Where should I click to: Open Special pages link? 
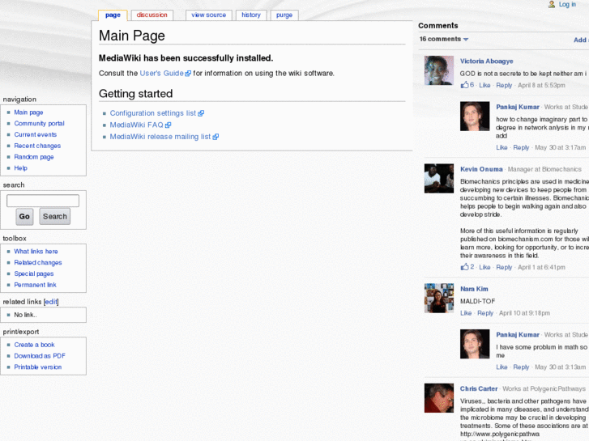click(34, 274)
